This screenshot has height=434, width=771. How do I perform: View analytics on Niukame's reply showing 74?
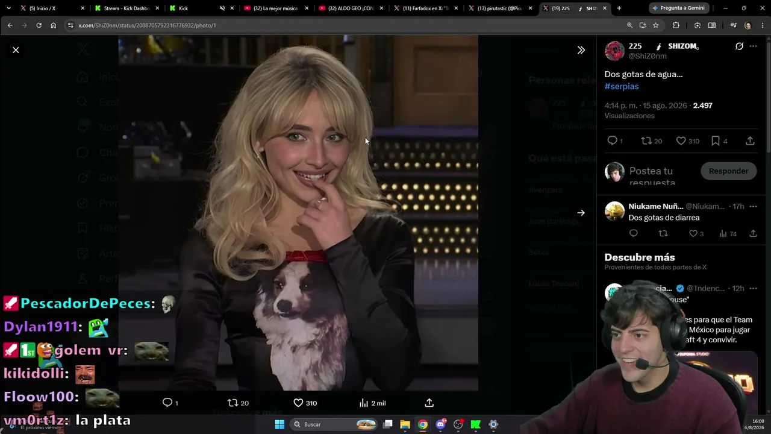click(x=728, y=233)
